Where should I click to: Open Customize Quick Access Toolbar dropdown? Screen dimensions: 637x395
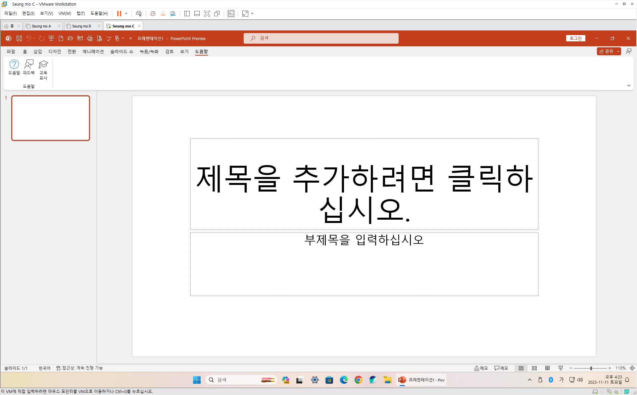[130, 38]
